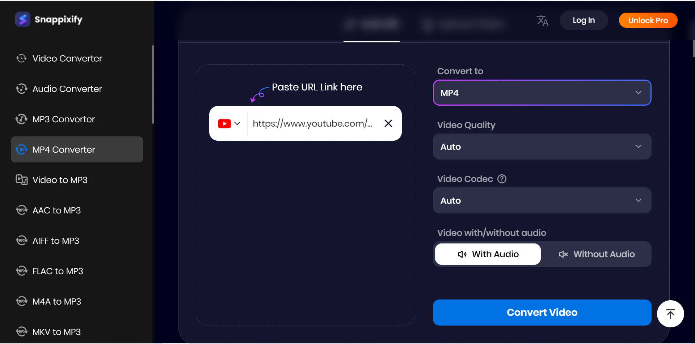Viewport: 695px width, 344px height.
Task: Expand the Convert to MP4 dropdown
Action: coord(542,93)
